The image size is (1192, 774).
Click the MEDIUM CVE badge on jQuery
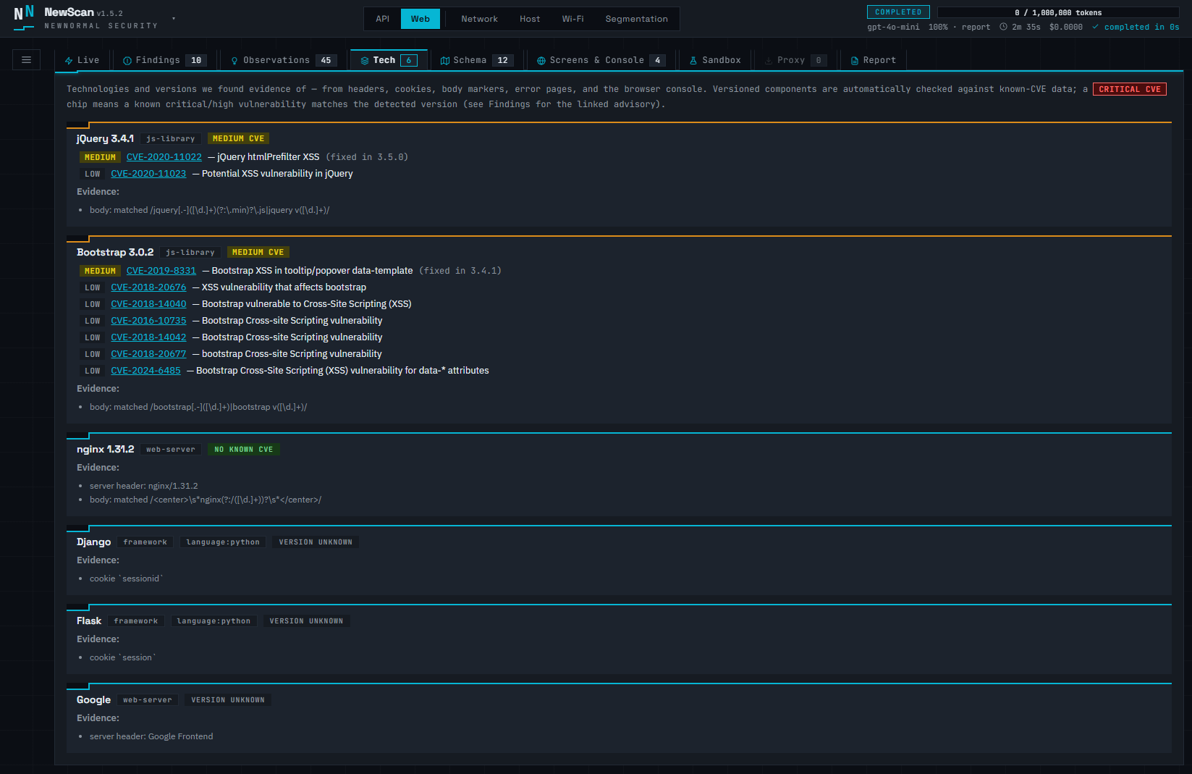[238, 139]
